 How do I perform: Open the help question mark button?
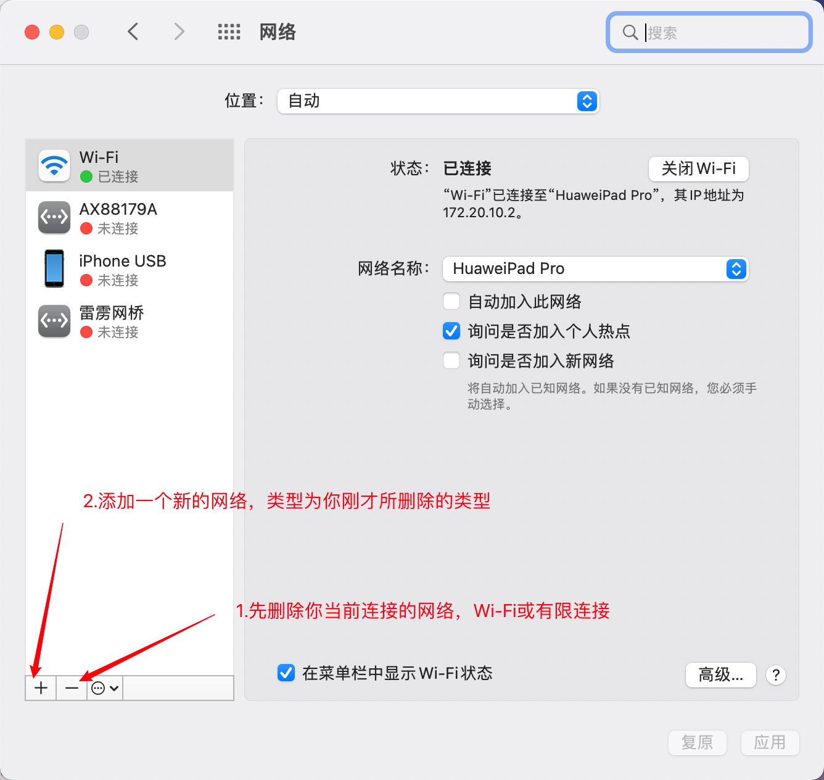point(776,674)
